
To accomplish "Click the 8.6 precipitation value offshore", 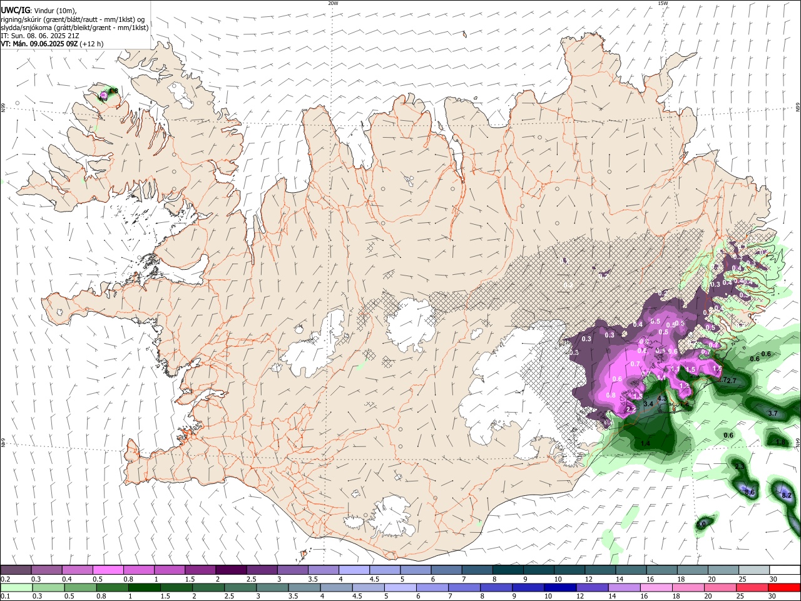I will 750,493.
